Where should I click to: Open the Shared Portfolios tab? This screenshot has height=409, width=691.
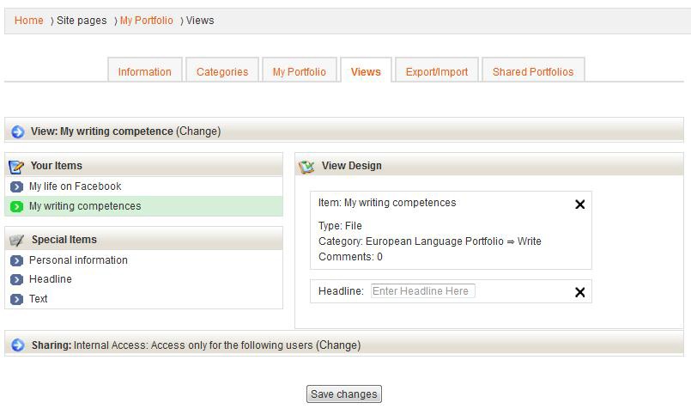click(x=533, y=72)
